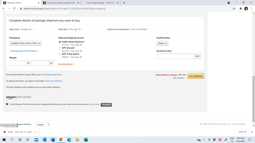Expand See all options
255x143 pixels.
coord(67,64)
